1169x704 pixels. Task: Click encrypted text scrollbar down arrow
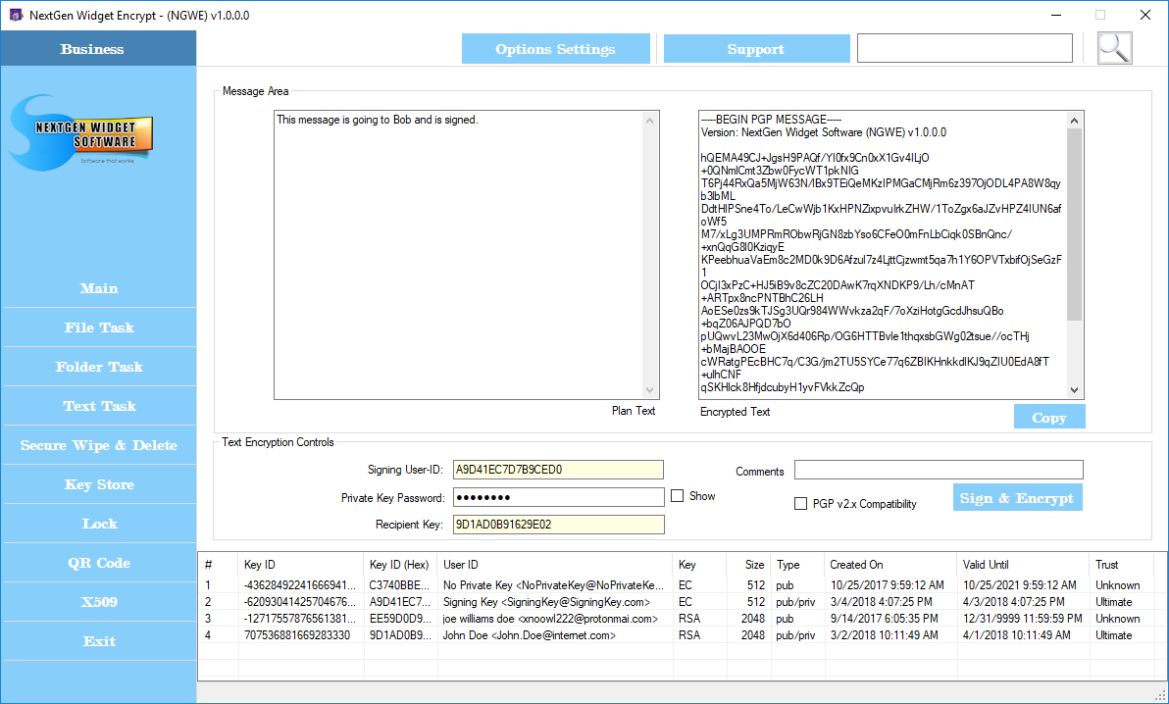[x=1074, y=389]
